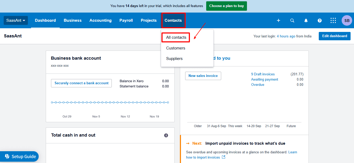
Task: View the 9 Draft invoices
Action: tap(263, 74)
